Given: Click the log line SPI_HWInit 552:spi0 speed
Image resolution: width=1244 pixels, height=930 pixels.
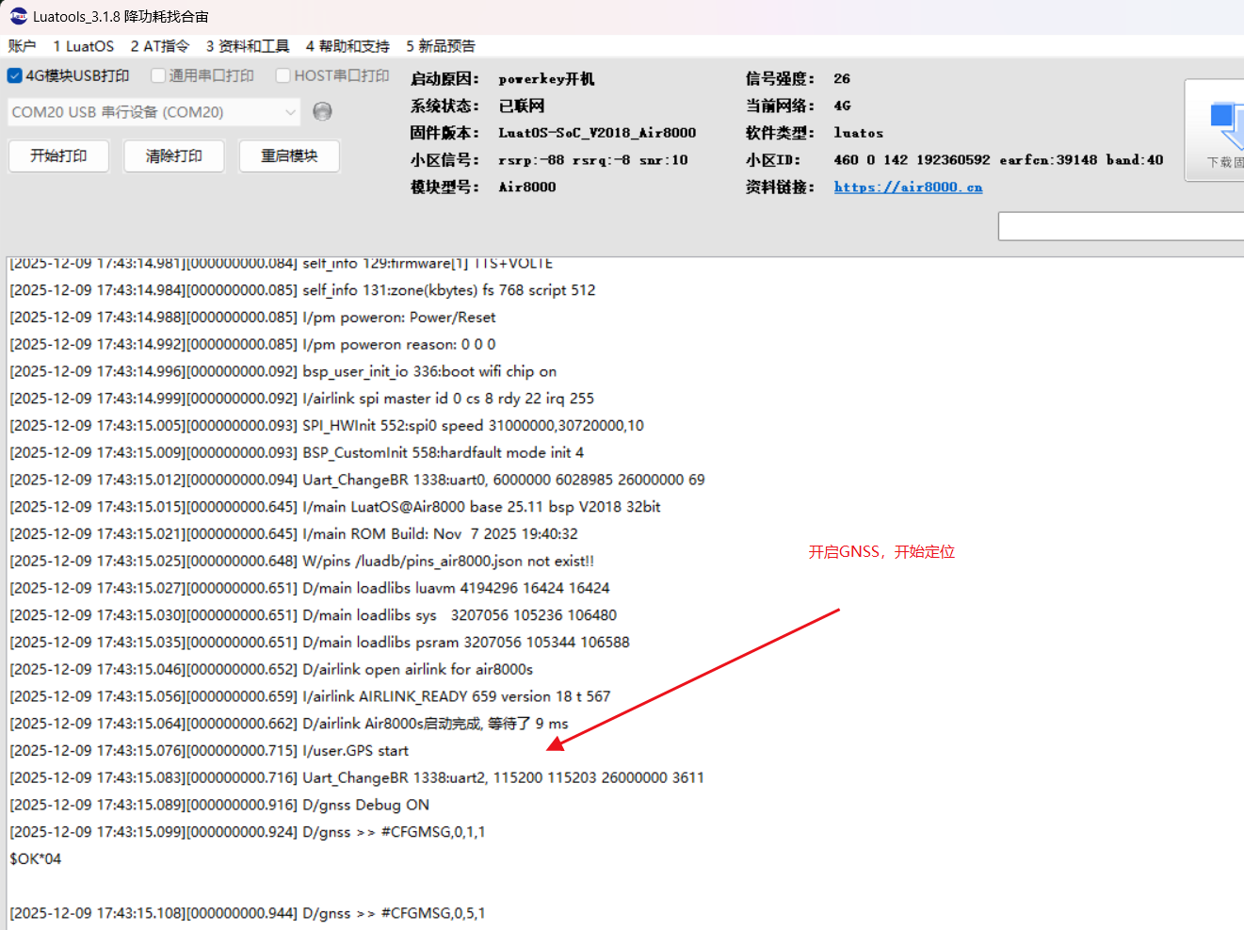Looking at the screenshot, I should [327, 426].
